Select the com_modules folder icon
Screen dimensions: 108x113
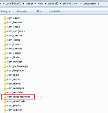5,92
